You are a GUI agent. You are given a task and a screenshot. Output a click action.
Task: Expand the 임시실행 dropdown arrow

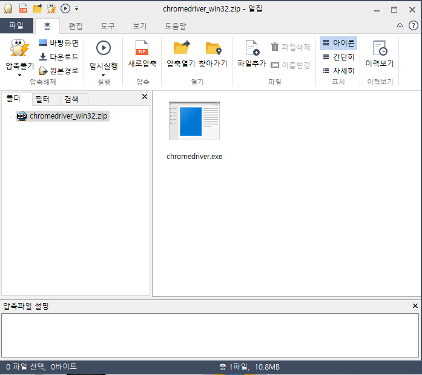104,75
